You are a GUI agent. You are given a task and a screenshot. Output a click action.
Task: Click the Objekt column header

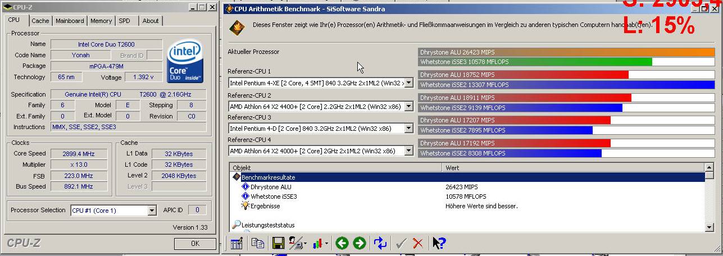(336, 167)
